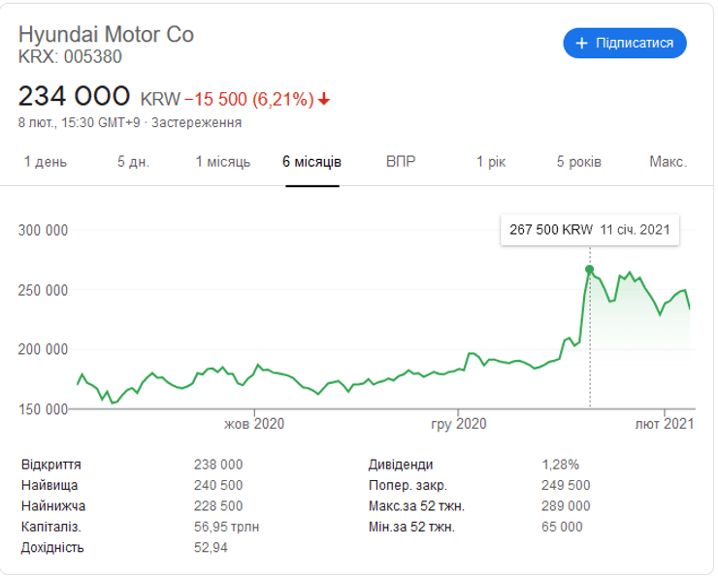Select the 5 років range tab
The height and width of the screenshot is (579, 718).
click(579, 162)
